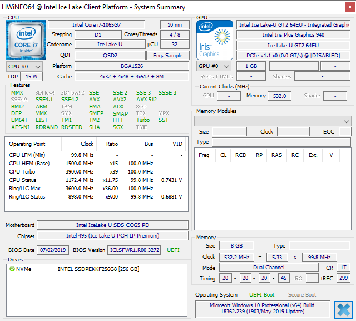Click the RAS column header

click(x=277, y=155)
